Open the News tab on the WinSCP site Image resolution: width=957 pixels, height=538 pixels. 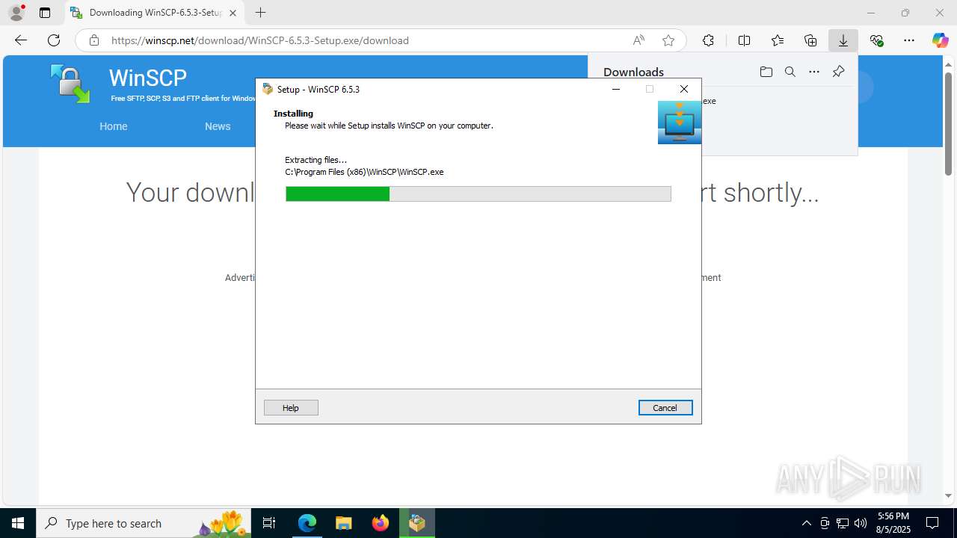(218, 126)
